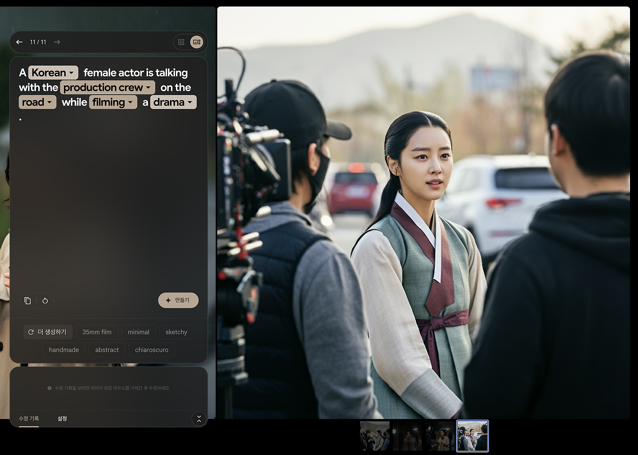Collapse the bottom panel with the chevron
The width and height of the screenshot is (638, 455).
199,419
